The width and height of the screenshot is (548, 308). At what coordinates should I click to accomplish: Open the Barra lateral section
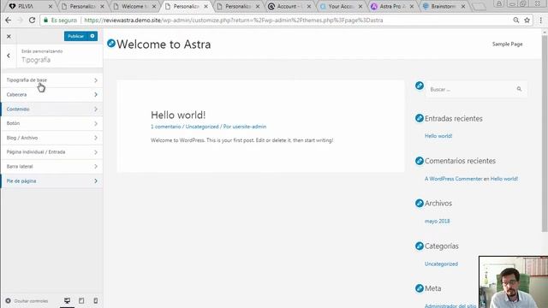(x=52, y=166)
